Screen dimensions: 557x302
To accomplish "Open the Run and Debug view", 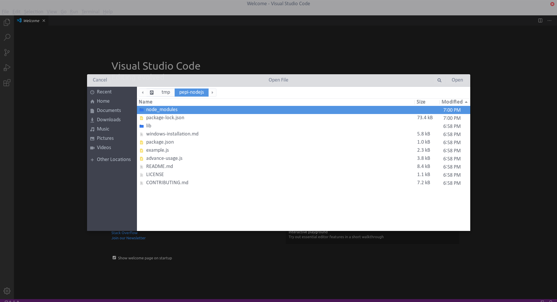I will [x=7, y=68].
